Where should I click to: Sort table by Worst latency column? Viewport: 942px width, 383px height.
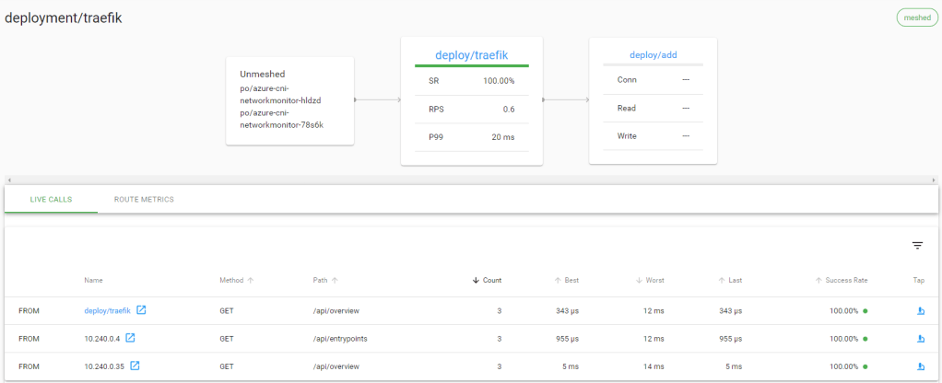[x=650, y=280]
